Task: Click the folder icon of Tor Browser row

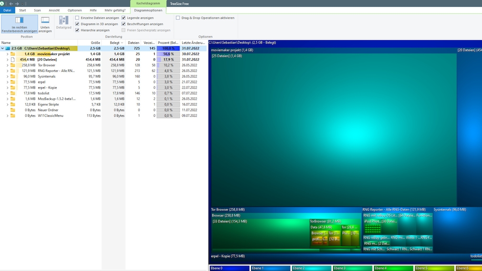Action: click(13, 65)
